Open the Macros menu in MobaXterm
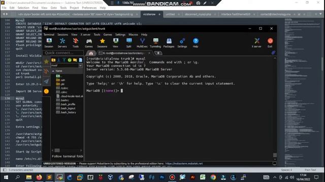 tap(133, 34)
